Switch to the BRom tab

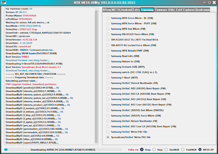tap(107, 10)
